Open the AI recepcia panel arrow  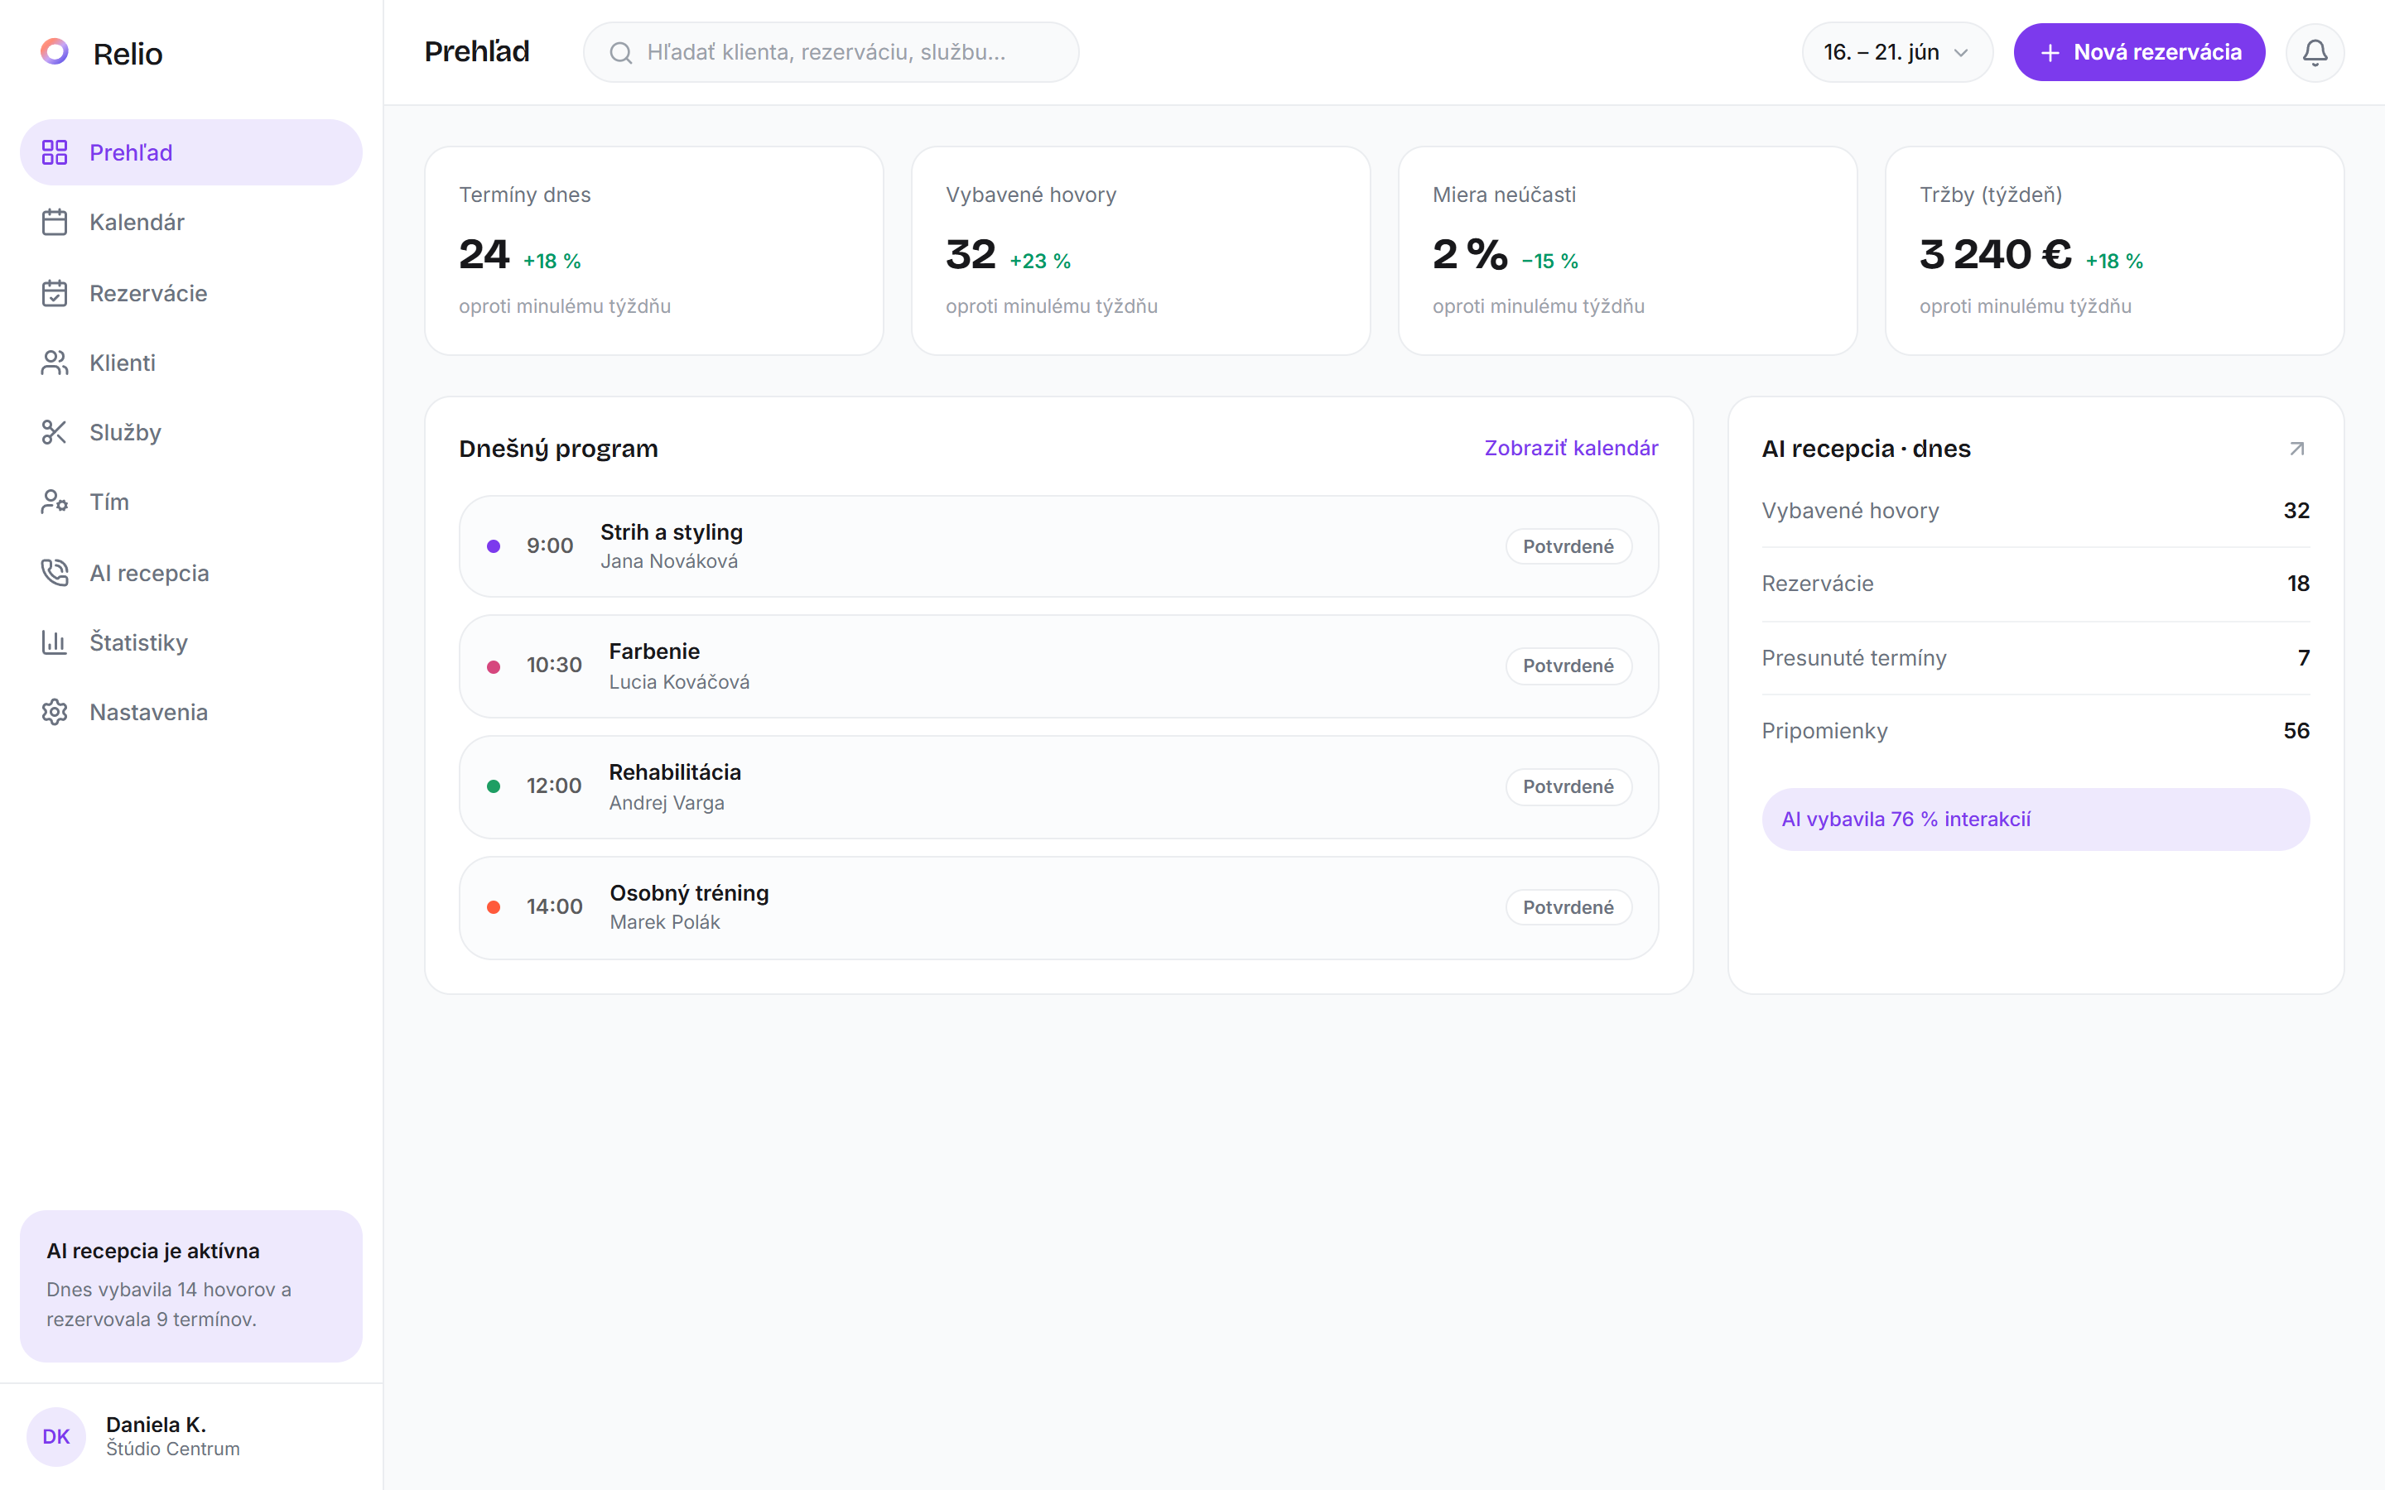[x=2296, y=449]
